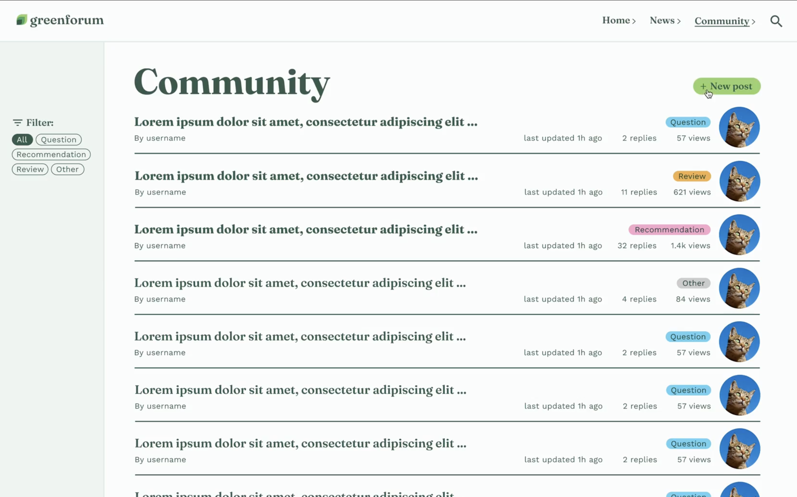Enable the Other filter in sidebar
Viewport: 797px width, 497px height.
pyautogui.click(x=67, y=169)
